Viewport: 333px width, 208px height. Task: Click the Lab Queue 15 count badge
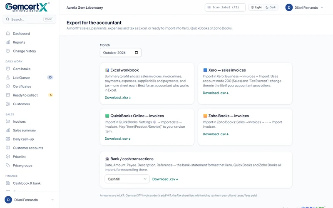pyautogui.click(x=50, y=77)
